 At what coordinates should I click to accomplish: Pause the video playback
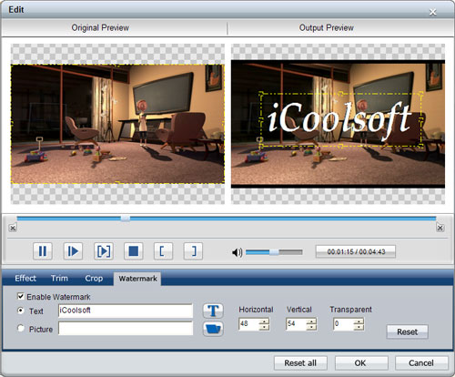click(43, 251)
